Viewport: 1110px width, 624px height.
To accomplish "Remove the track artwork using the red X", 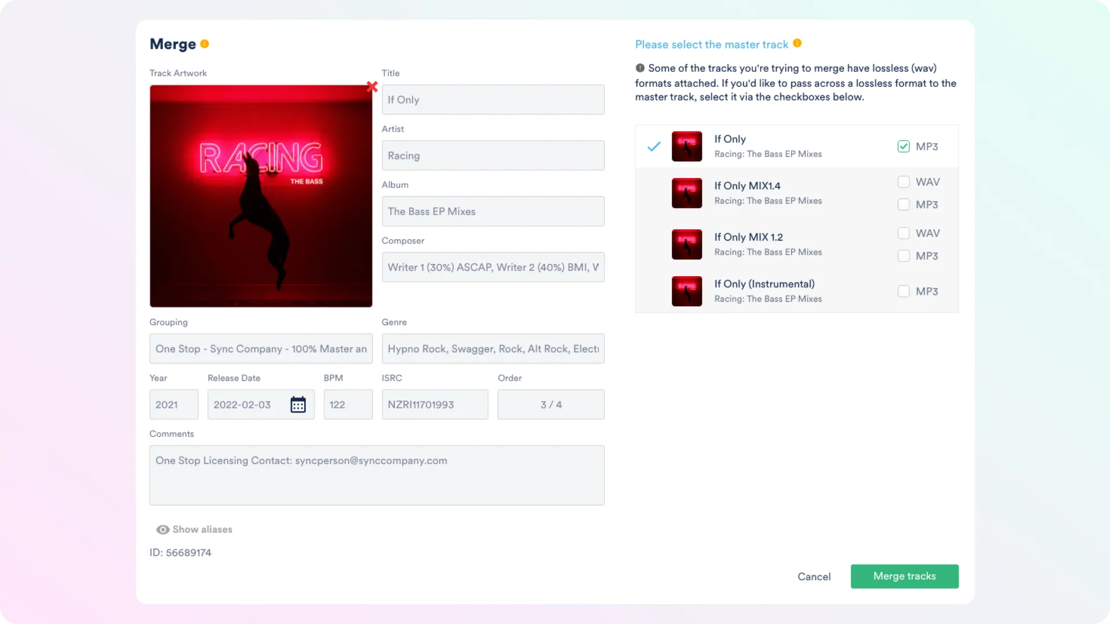I will pyautogui.click(x=372, y=87).
